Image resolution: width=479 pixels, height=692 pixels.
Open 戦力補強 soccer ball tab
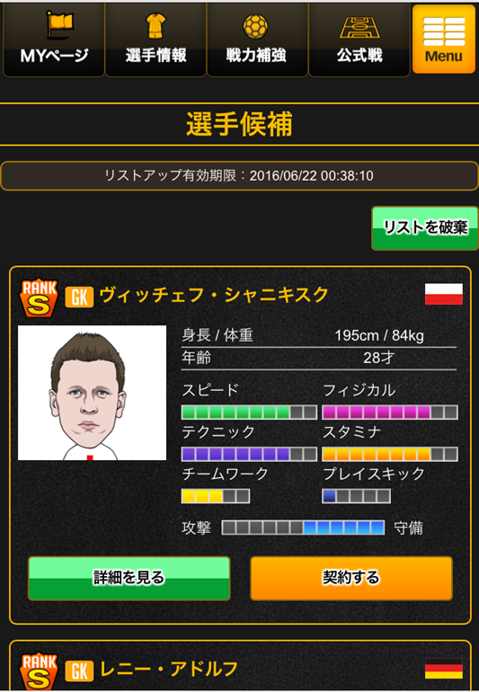pyautogui.click(x=257, y=40)
